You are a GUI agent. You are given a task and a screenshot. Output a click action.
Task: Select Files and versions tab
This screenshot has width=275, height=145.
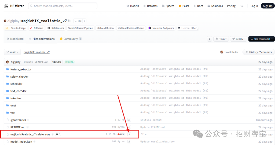pos(42,39)
